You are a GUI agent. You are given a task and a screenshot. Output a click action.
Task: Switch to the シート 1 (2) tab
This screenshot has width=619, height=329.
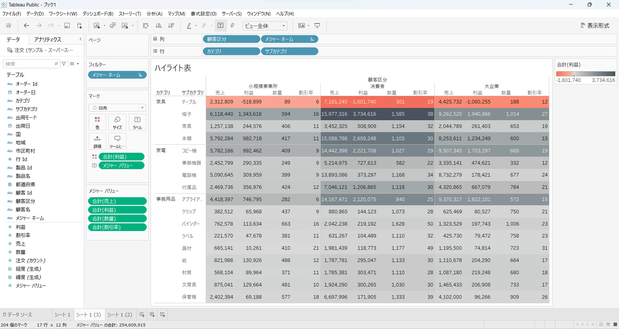[120, 315]
